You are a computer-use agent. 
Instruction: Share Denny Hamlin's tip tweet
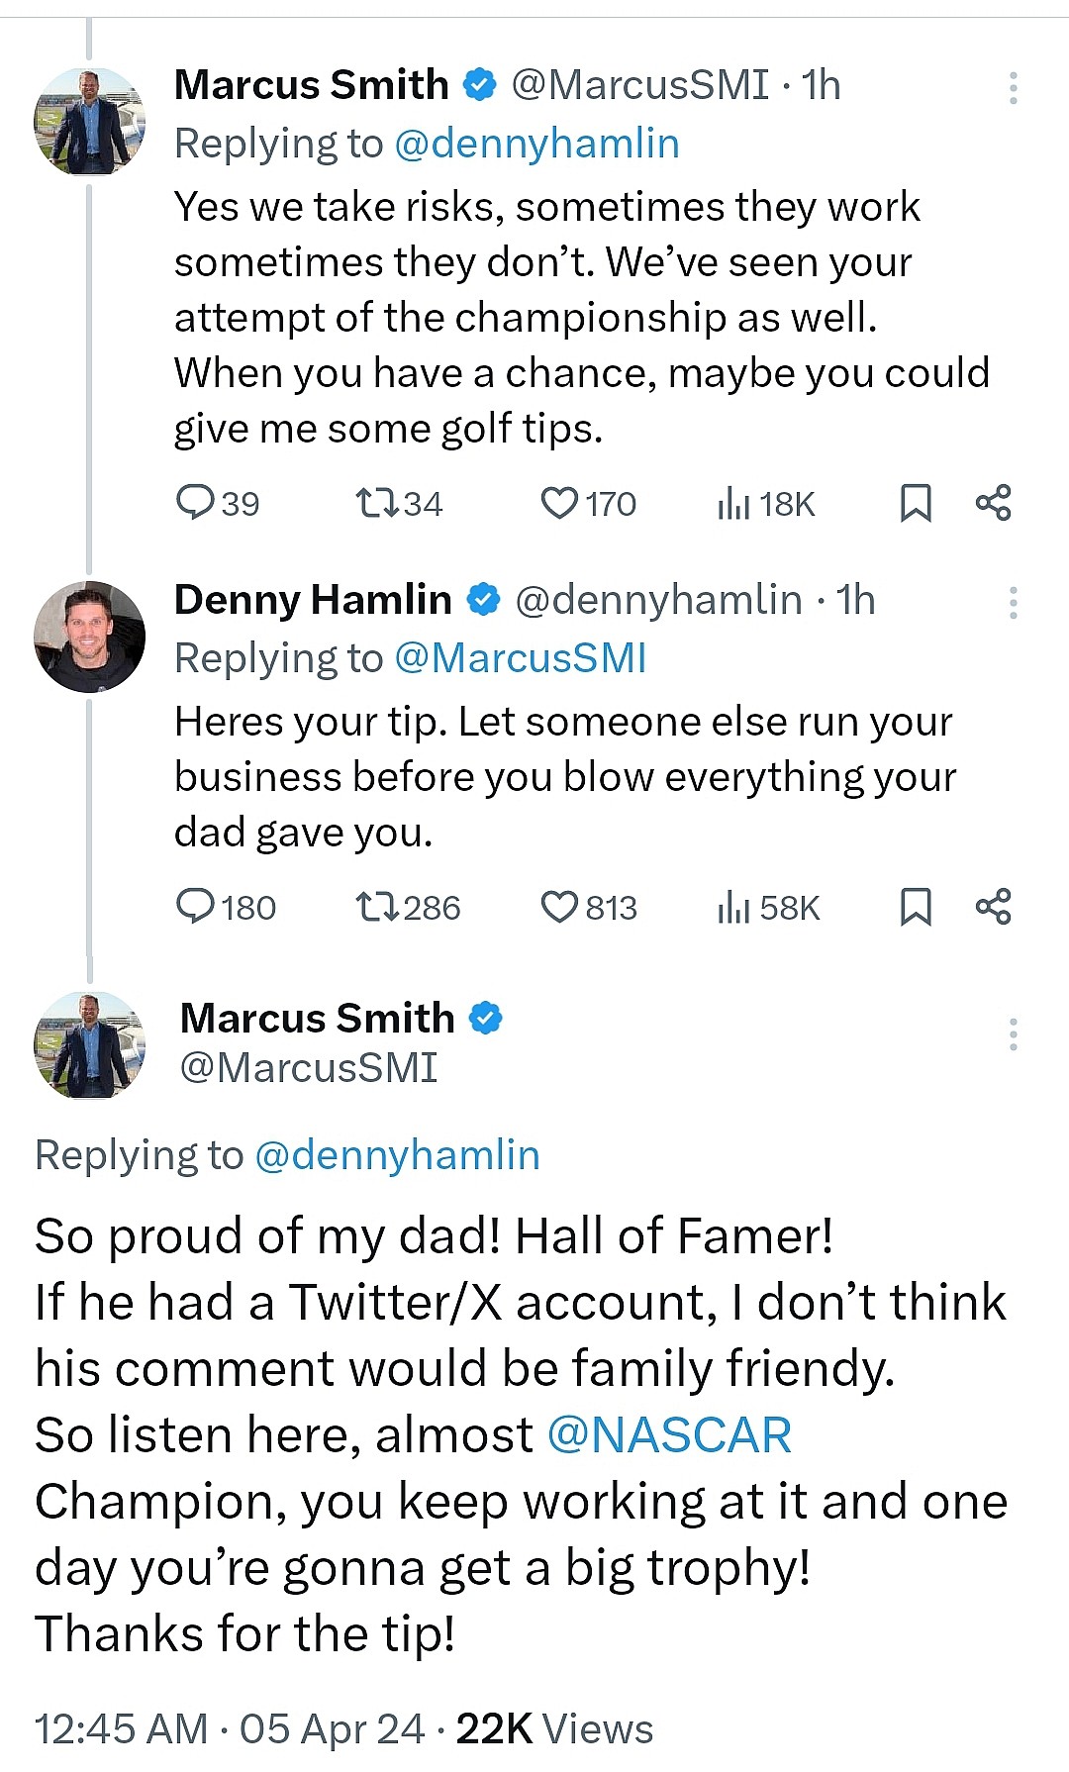(993, 906)
